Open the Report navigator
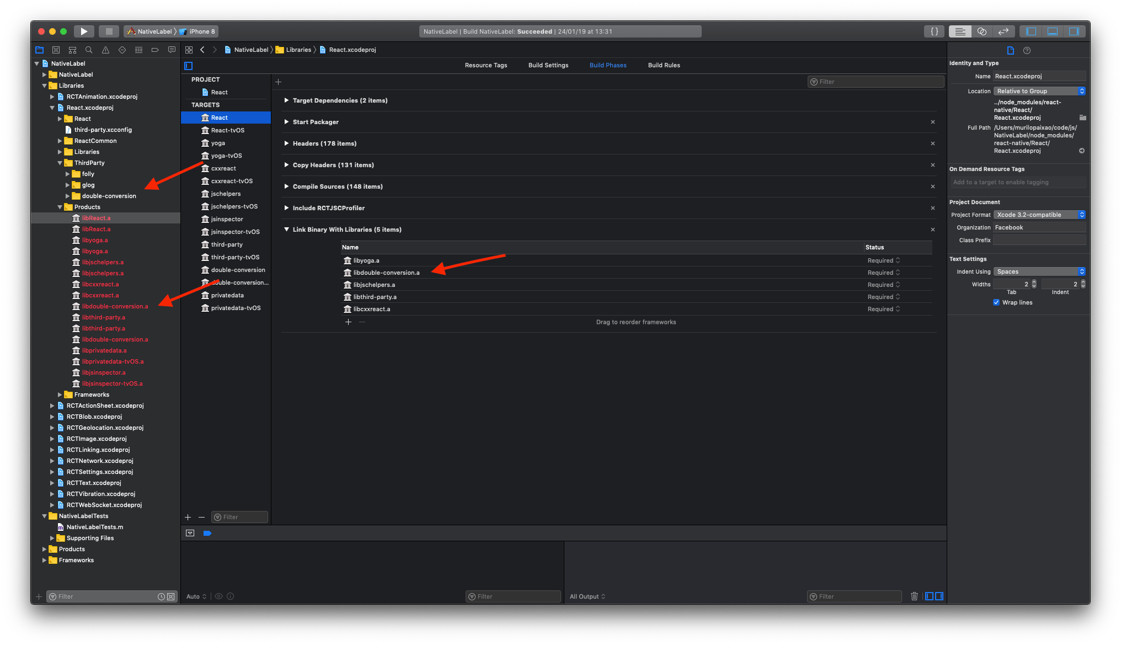The width and height of the screenshot is (1121, 645). [172, 50]
